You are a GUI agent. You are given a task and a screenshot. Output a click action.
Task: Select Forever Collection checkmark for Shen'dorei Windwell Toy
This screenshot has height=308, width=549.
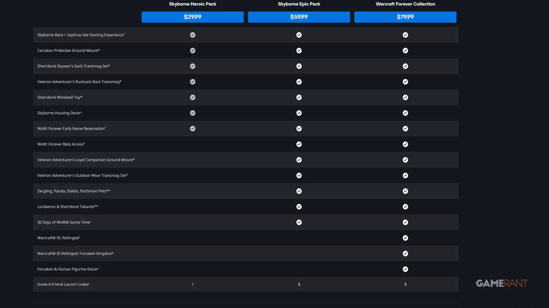click(x=405, y=97)
